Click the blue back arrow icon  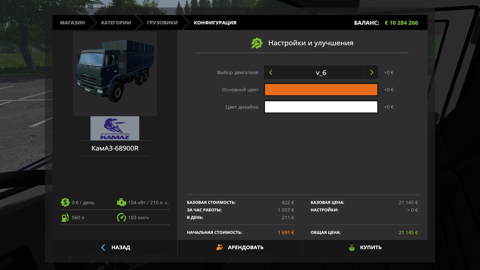click(x=103, y=247)
